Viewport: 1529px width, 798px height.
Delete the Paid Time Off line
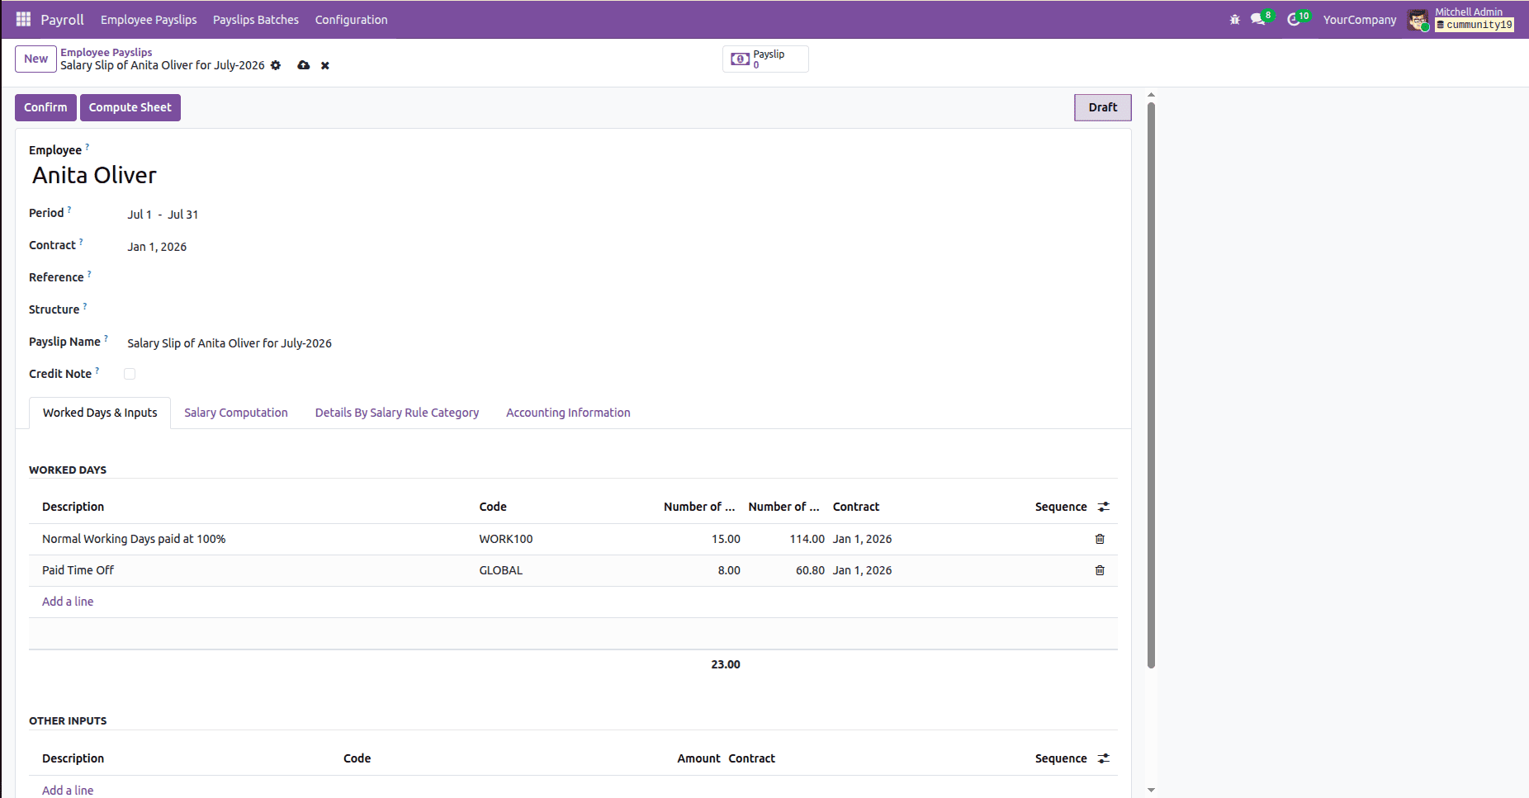coord(1100,570)
